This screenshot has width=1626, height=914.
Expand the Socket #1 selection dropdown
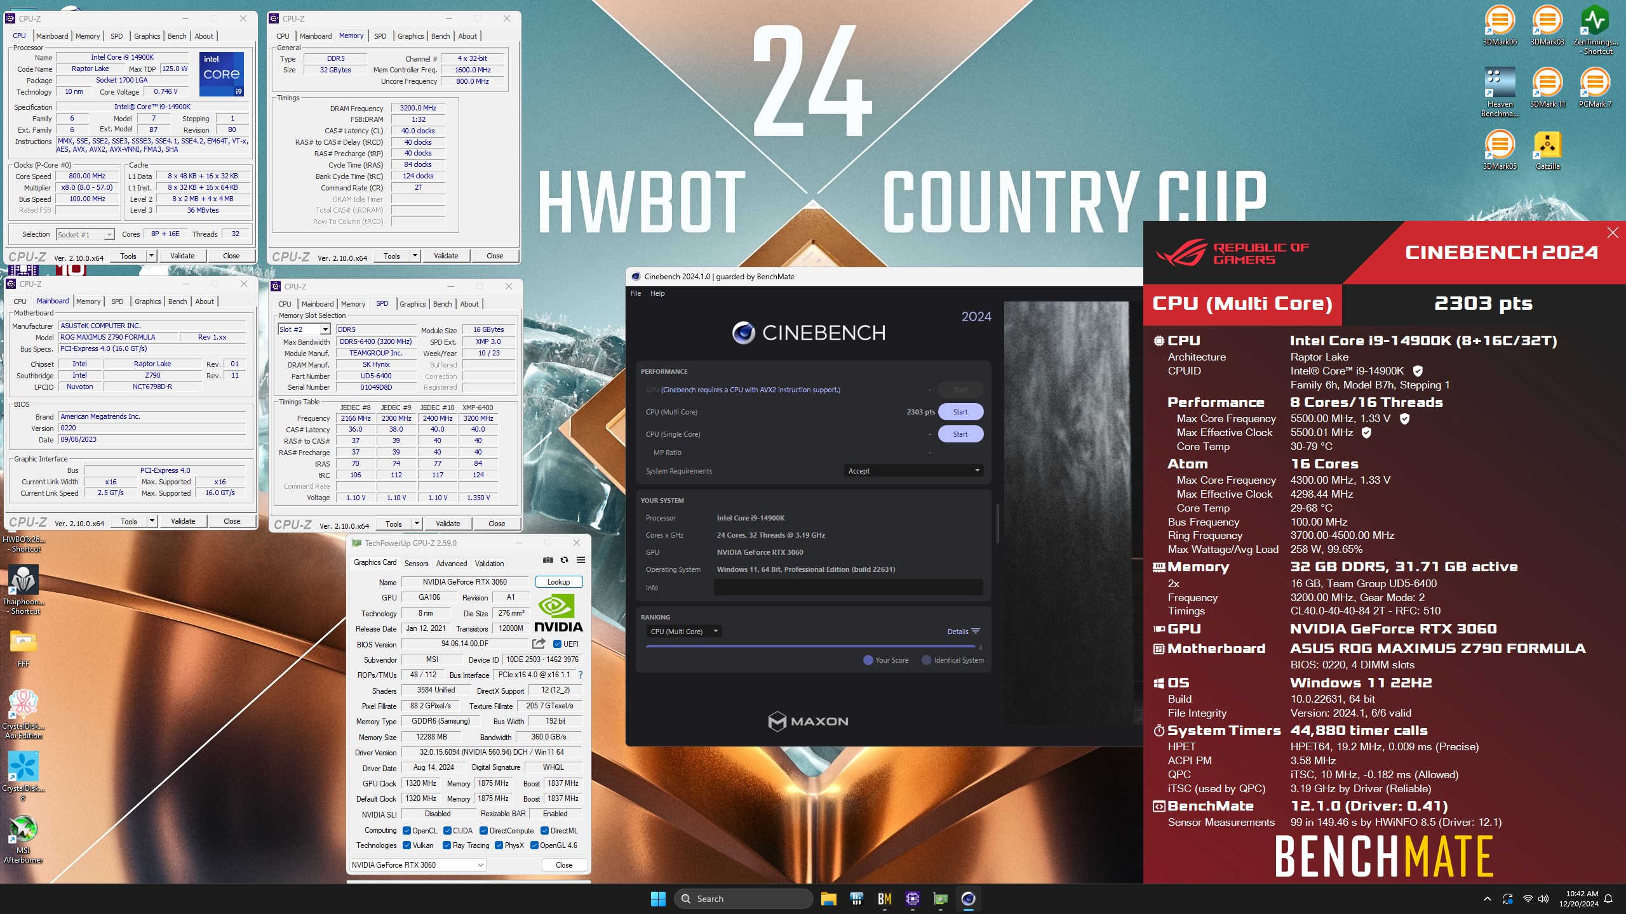pos(85,234)
